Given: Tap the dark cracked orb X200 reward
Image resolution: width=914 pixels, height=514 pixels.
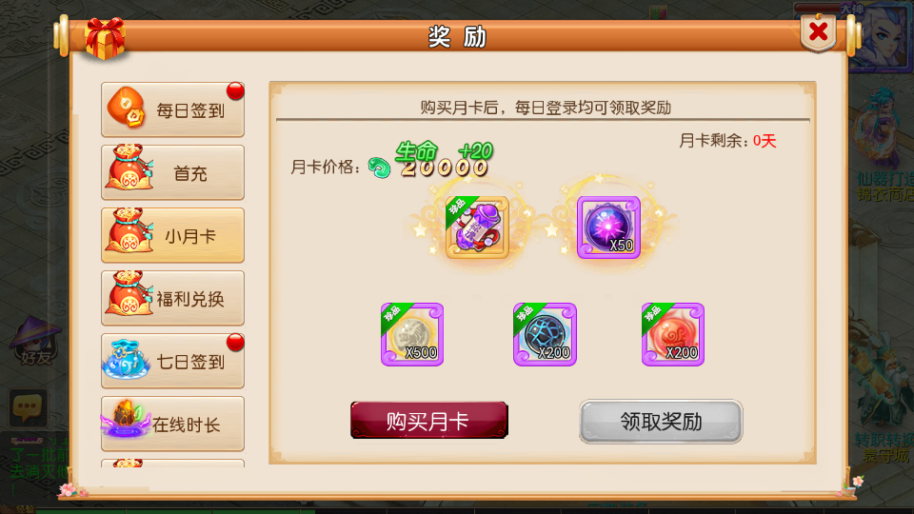Looking at the screenshot, I should 545,334.
